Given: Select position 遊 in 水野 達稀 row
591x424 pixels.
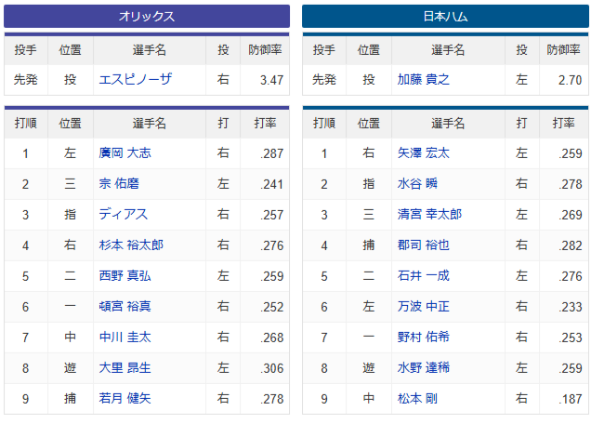Looking at the screenshot, I should pos(369,368).
